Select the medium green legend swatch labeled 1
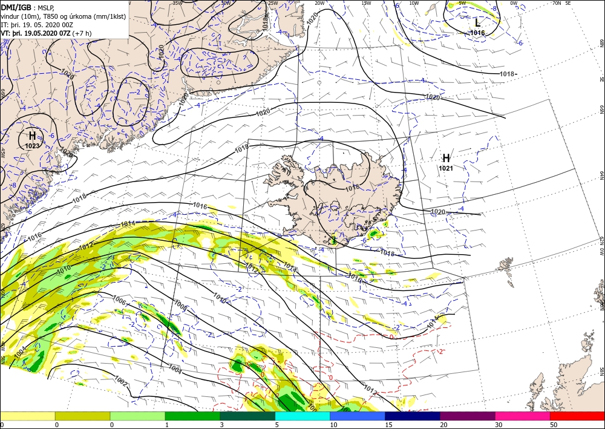Screen dimensions: 605x429 pos(192,416)
